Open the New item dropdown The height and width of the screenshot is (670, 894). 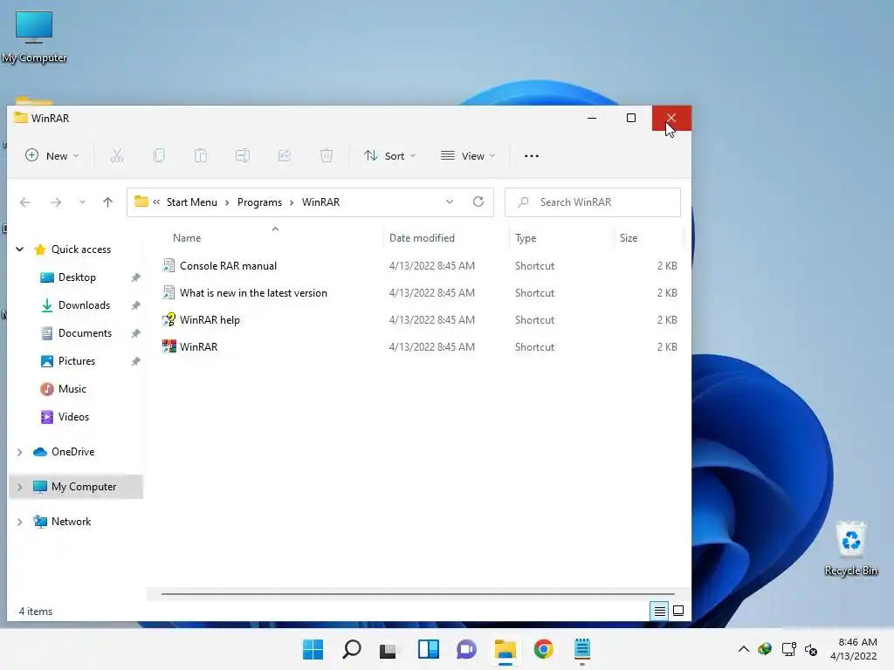pos(52,155)
